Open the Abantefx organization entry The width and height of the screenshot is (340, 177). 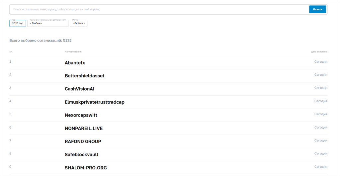pyautogui.click(x=75, y=63)
